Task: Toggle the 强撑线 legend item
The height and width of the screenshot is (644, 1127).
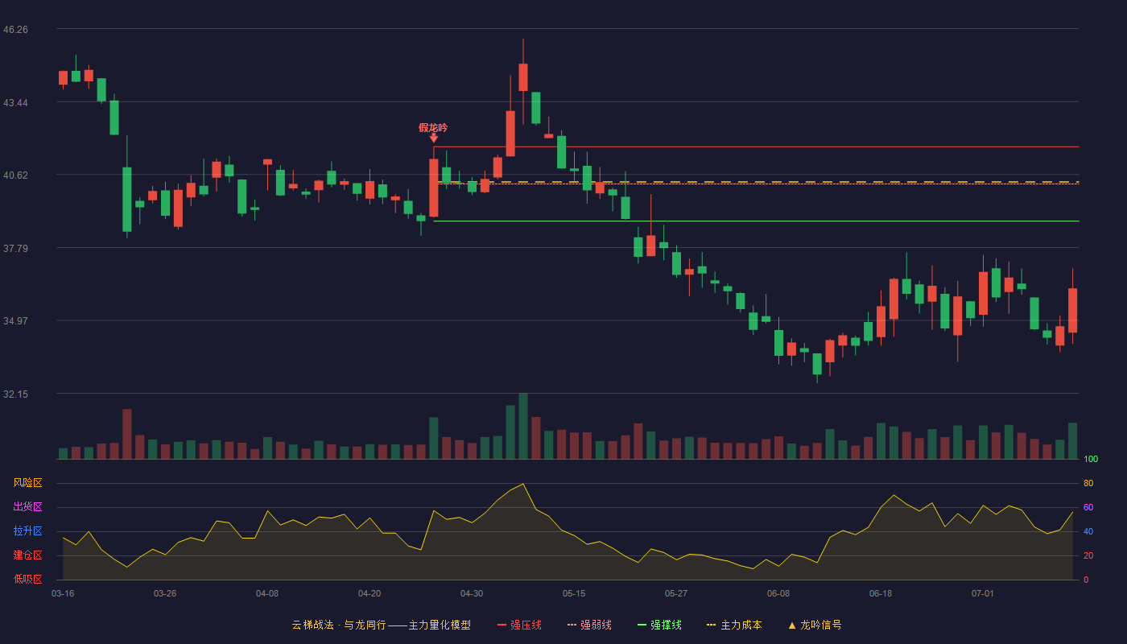Action: click(659, 625)
